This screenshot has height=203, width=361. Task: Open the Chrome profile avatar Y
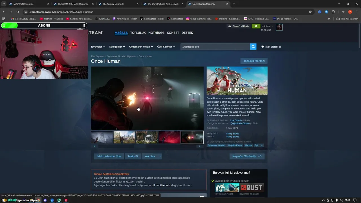pyautogui.click(x=350, y=12)
